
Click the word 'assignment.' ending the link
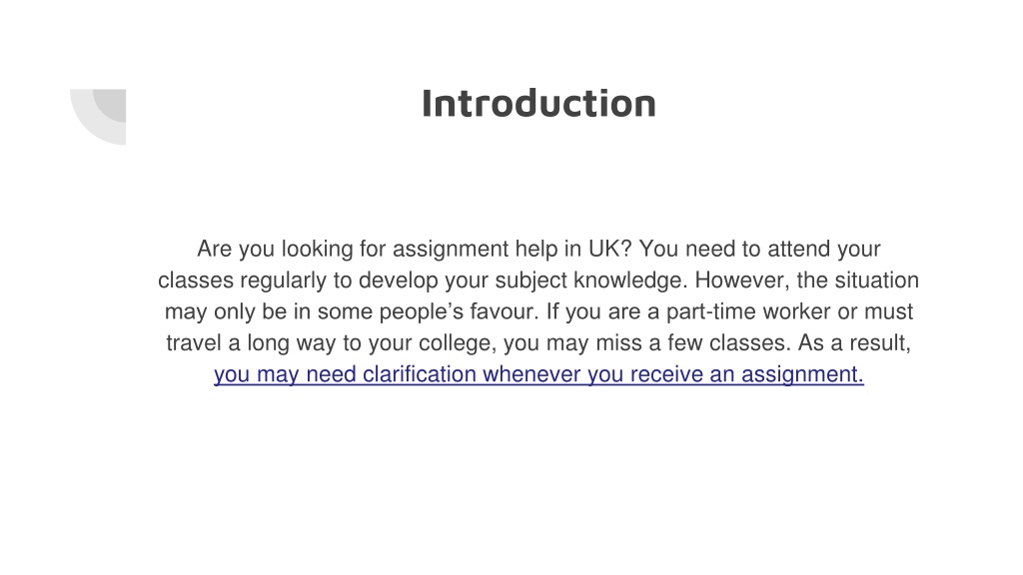[x=802, y=375]
